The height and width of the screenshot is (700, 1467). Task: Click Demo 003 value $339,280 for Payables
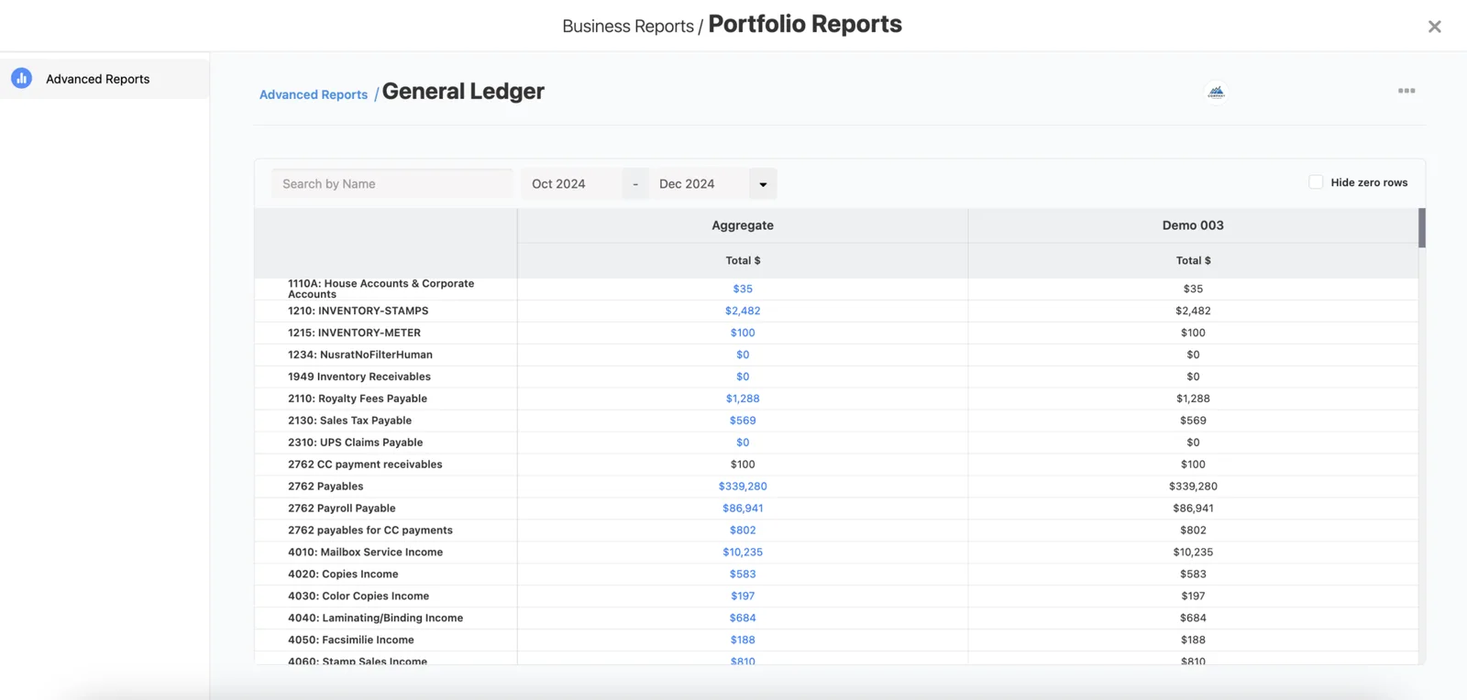pyautogui.click(x=1193, y=487)
